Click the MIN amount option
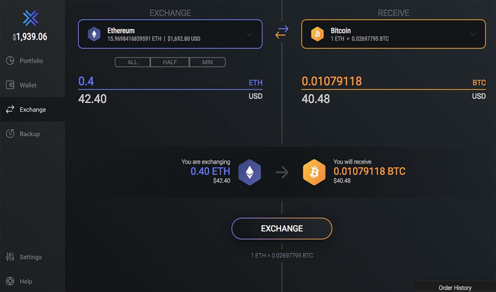This screenshot has width=496, height=292. point(207,62)
